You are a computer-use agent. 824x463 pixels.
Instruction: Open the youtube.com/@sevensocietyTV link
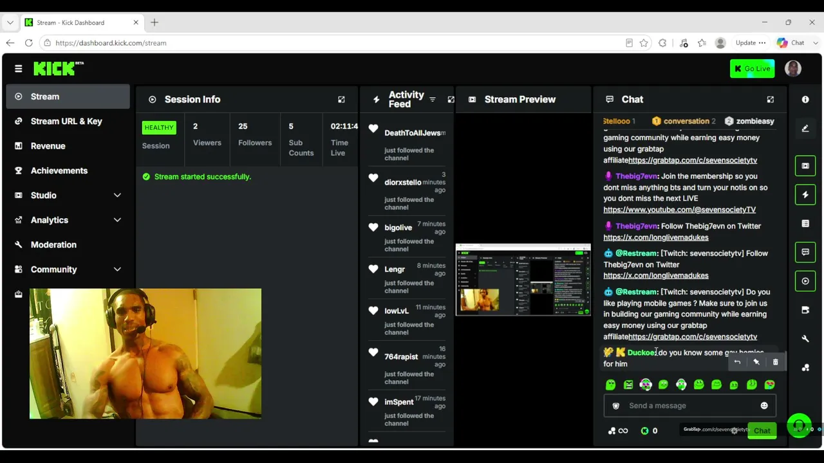coord(679,210)
